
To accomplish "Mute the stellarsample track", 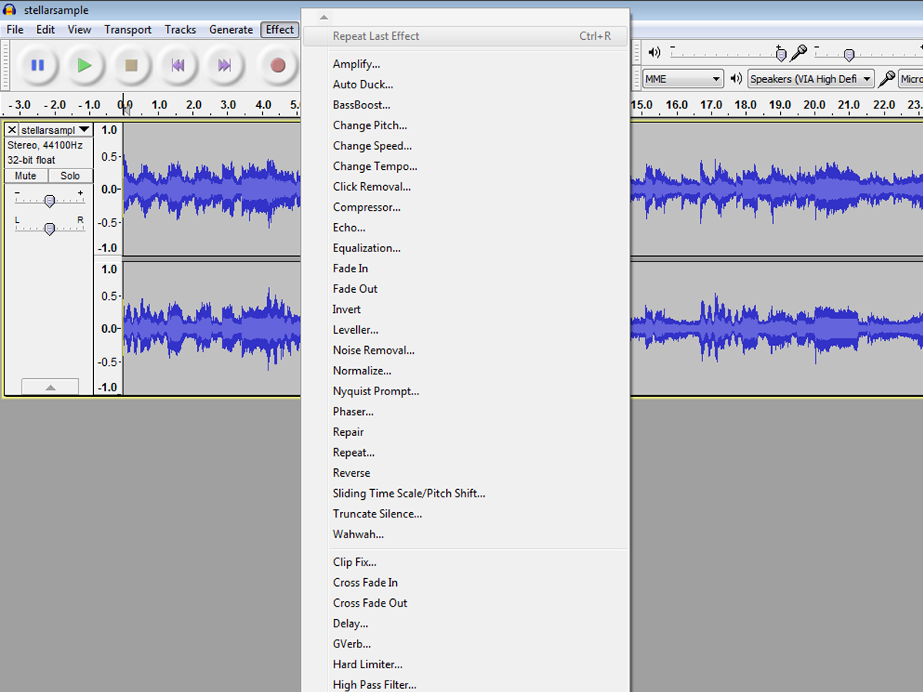I will pyautogui.click(x=25, y=175).
